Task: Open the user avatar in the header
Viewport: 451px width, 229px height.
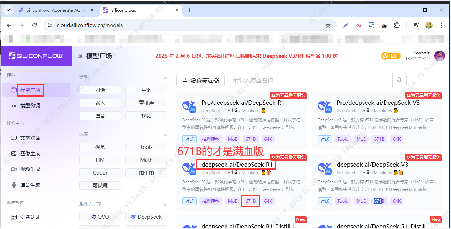Action: click(440, 56)
